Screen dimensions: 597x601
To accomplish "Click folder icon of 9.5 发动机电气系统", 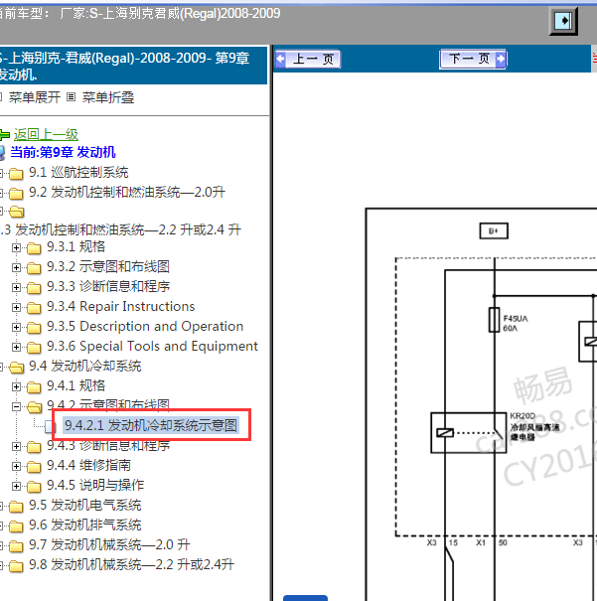I will (16, 507).
